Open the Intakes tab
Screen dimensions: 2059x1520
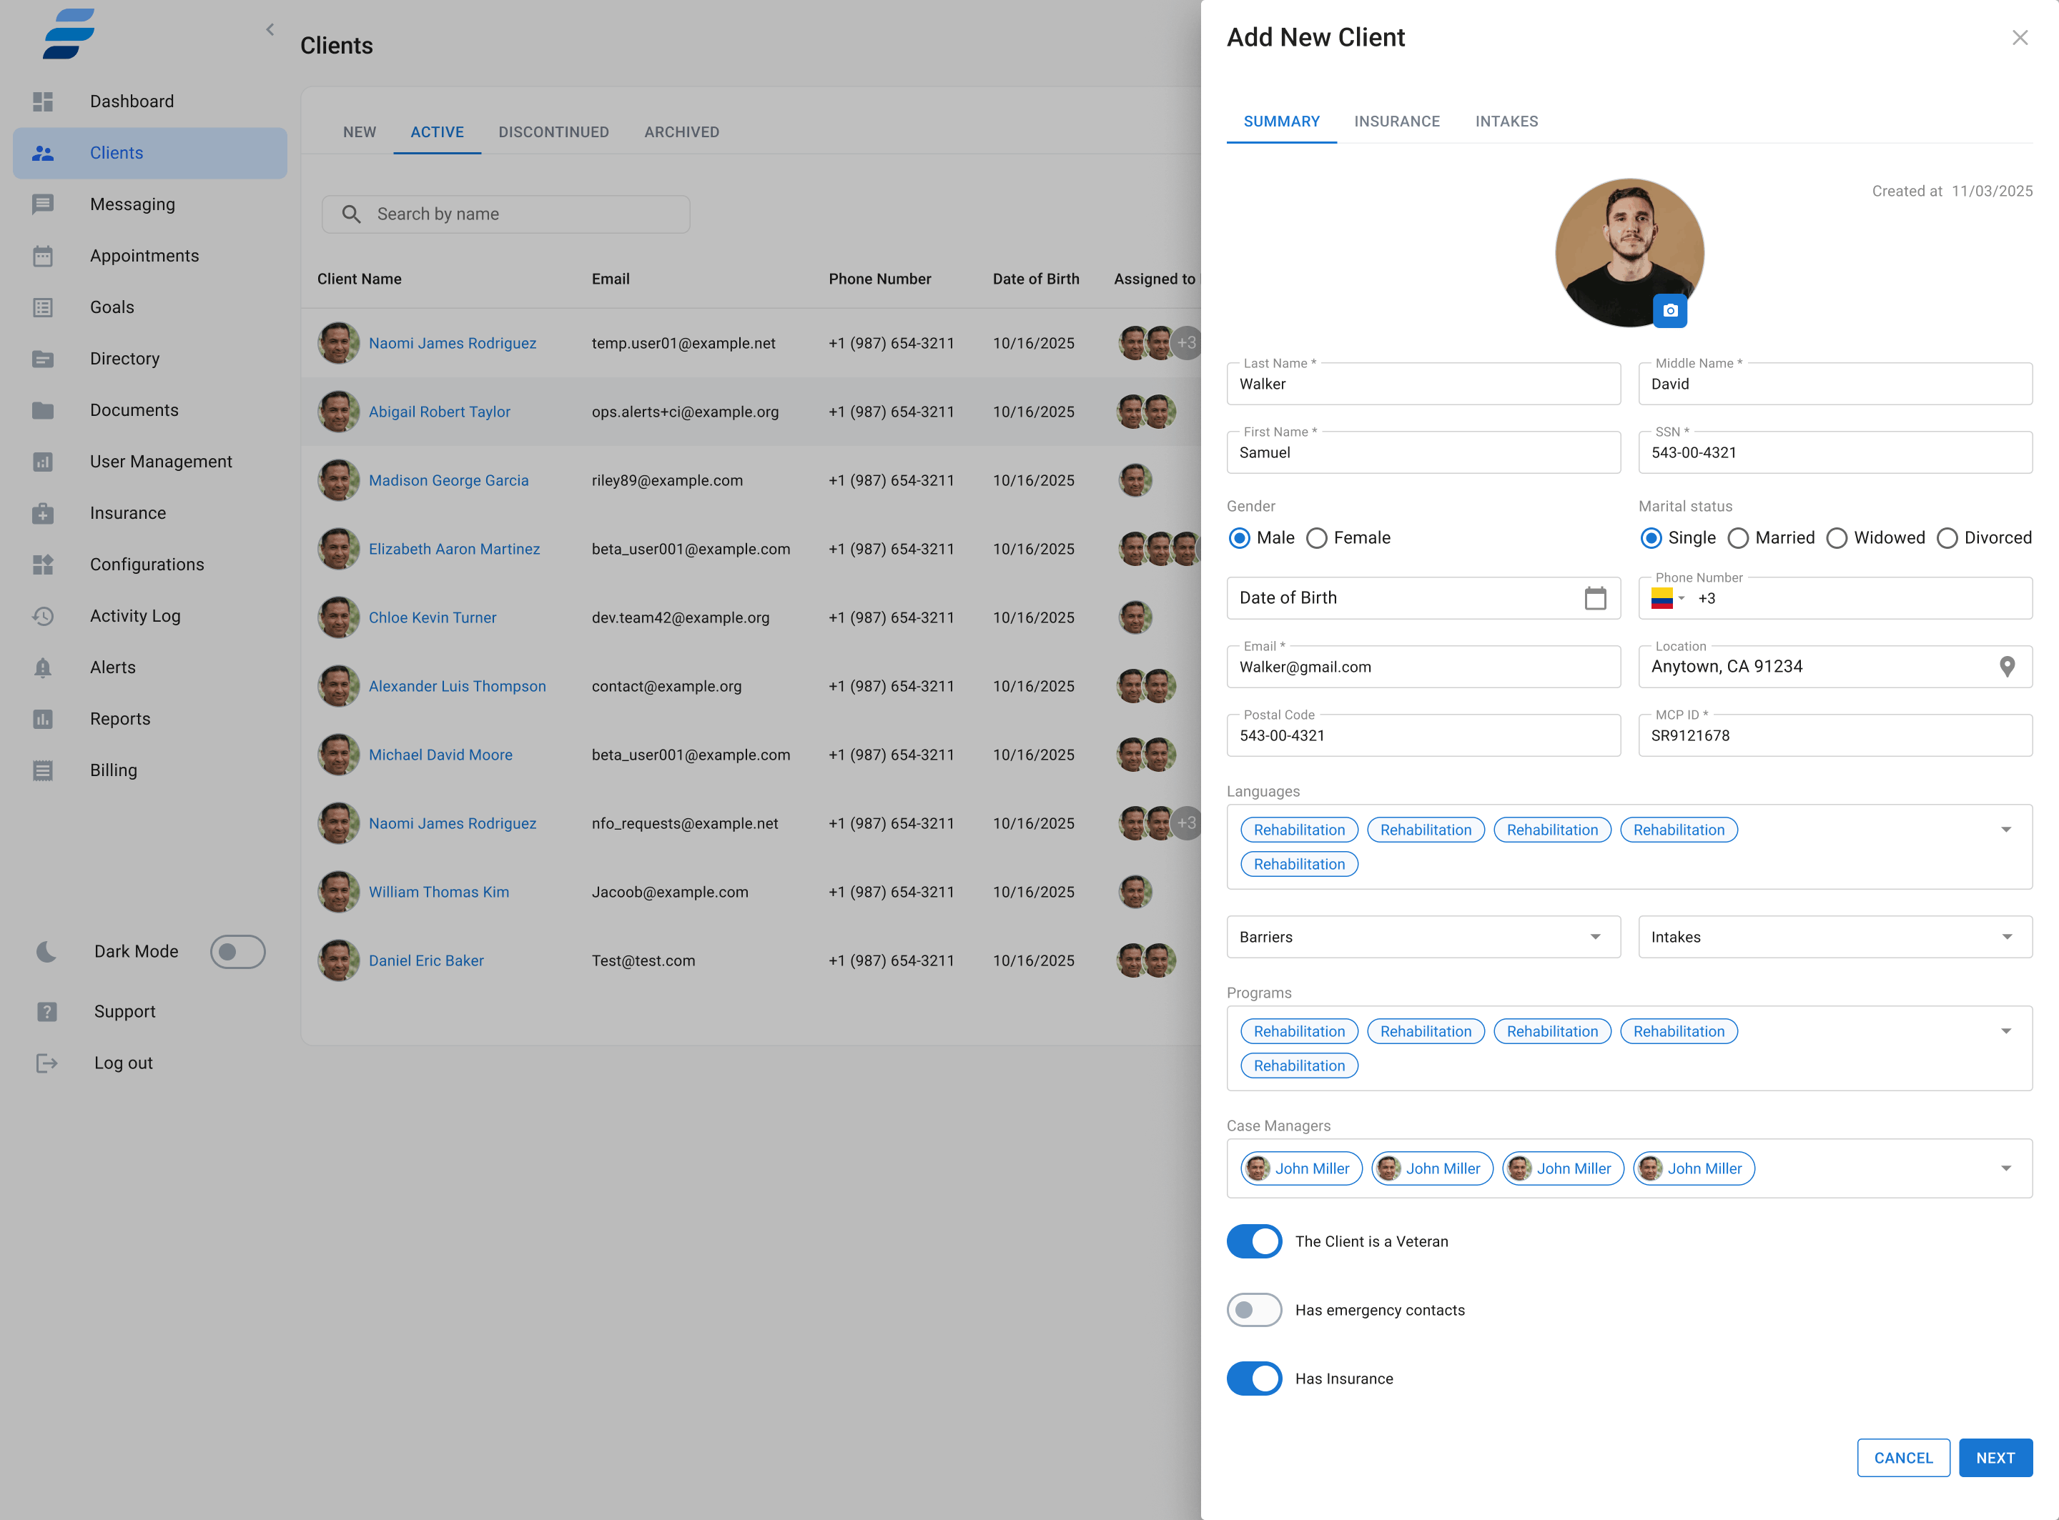tap(1506, 121)
